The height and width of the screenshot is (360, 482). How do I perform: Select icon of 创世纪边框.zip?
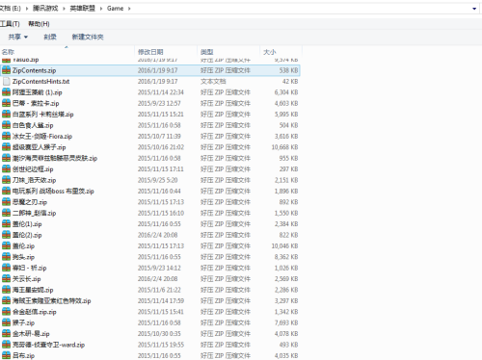(6, 168)
